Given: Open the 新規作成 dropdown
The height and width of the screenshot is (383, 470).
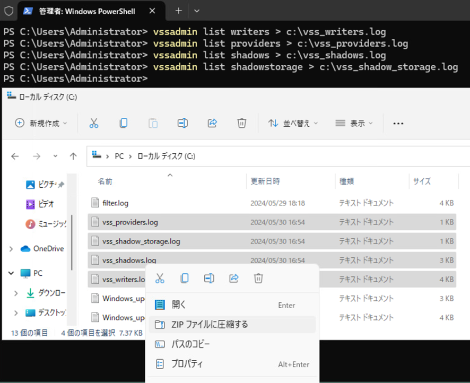Looking at the screenshot, I should pos(41,123).
